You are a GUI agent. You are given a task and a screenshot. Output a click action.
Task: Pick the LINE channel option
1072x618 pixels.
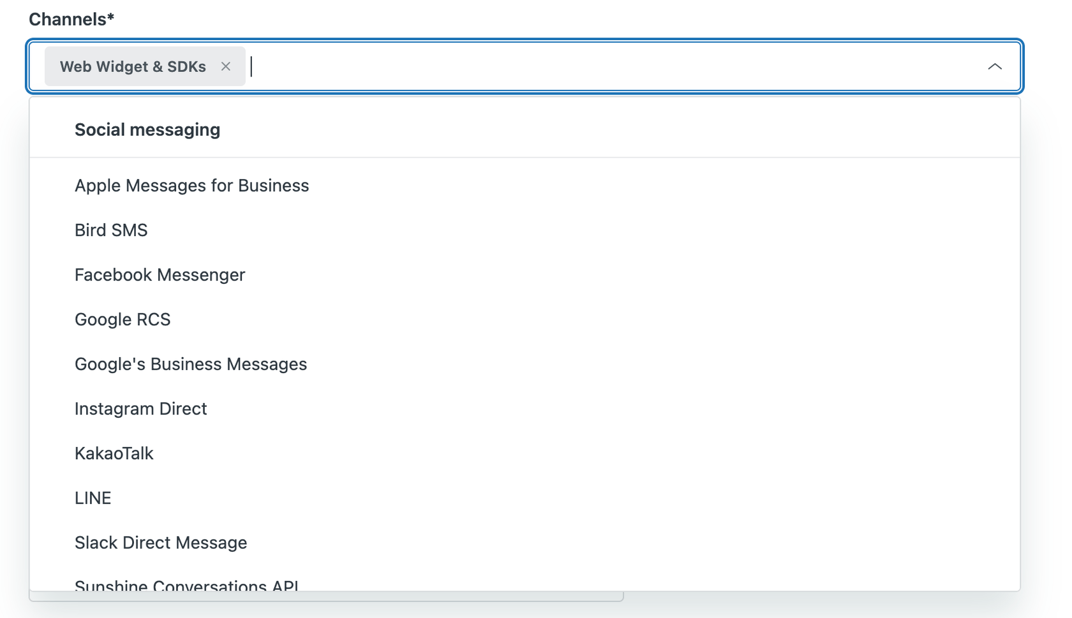click(x=93, y=498)
